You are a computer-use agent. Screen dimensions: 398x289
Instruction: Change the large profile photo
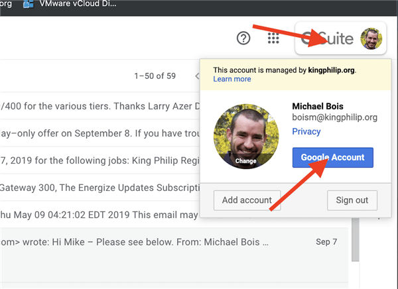(246, 137)
